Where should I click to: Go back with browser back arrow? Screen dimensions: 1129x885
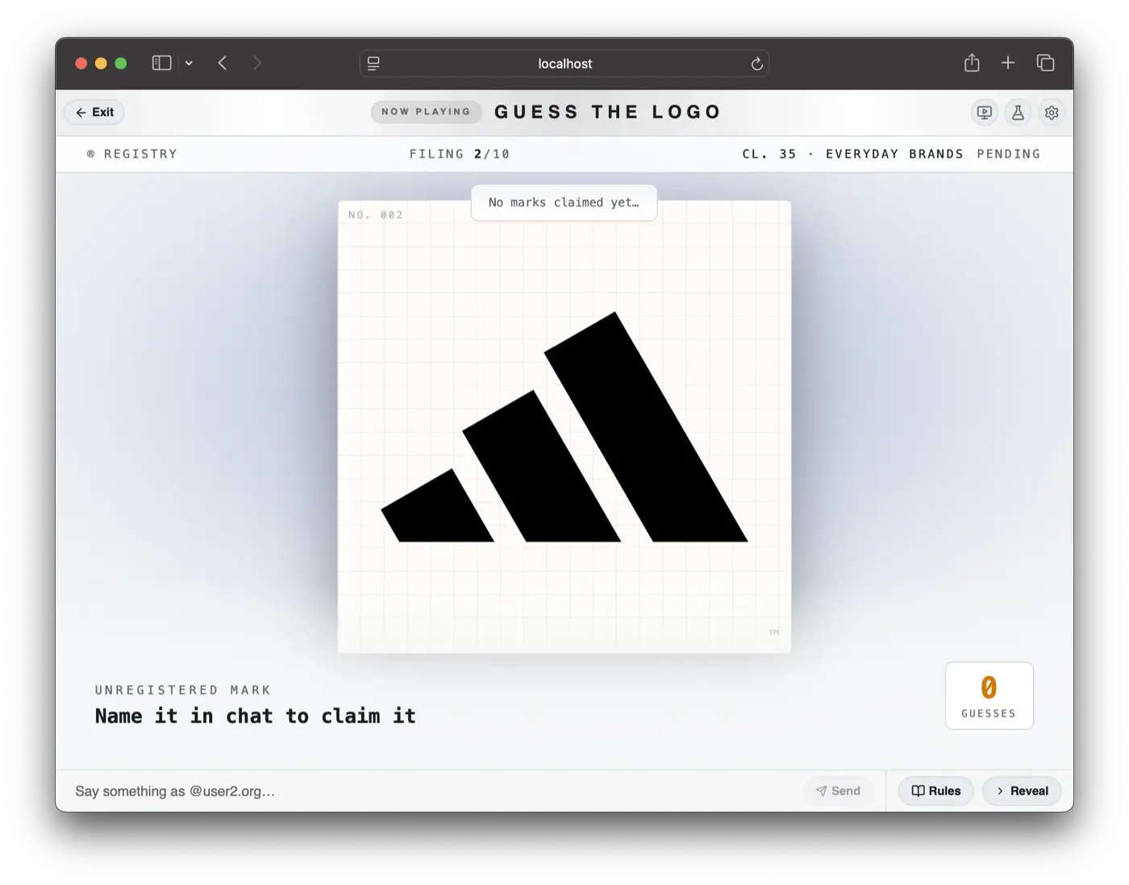click(x=223, y=63)
